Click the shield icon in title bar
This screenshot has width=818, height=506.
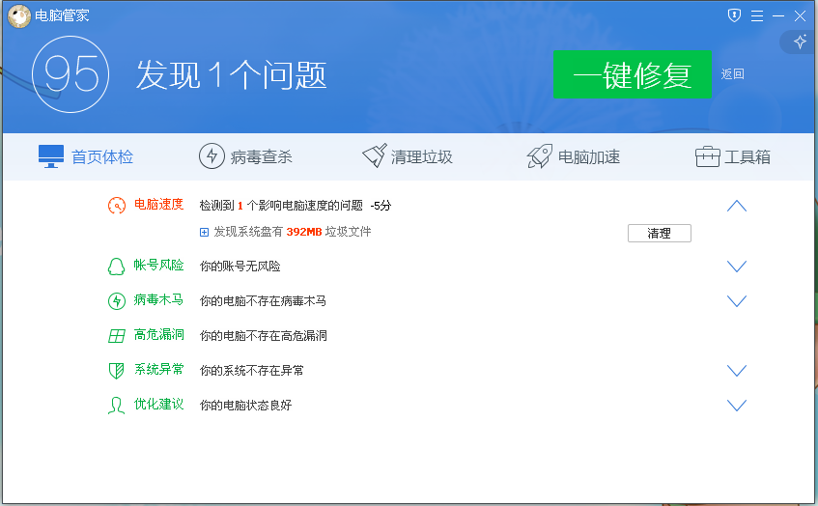734,14
